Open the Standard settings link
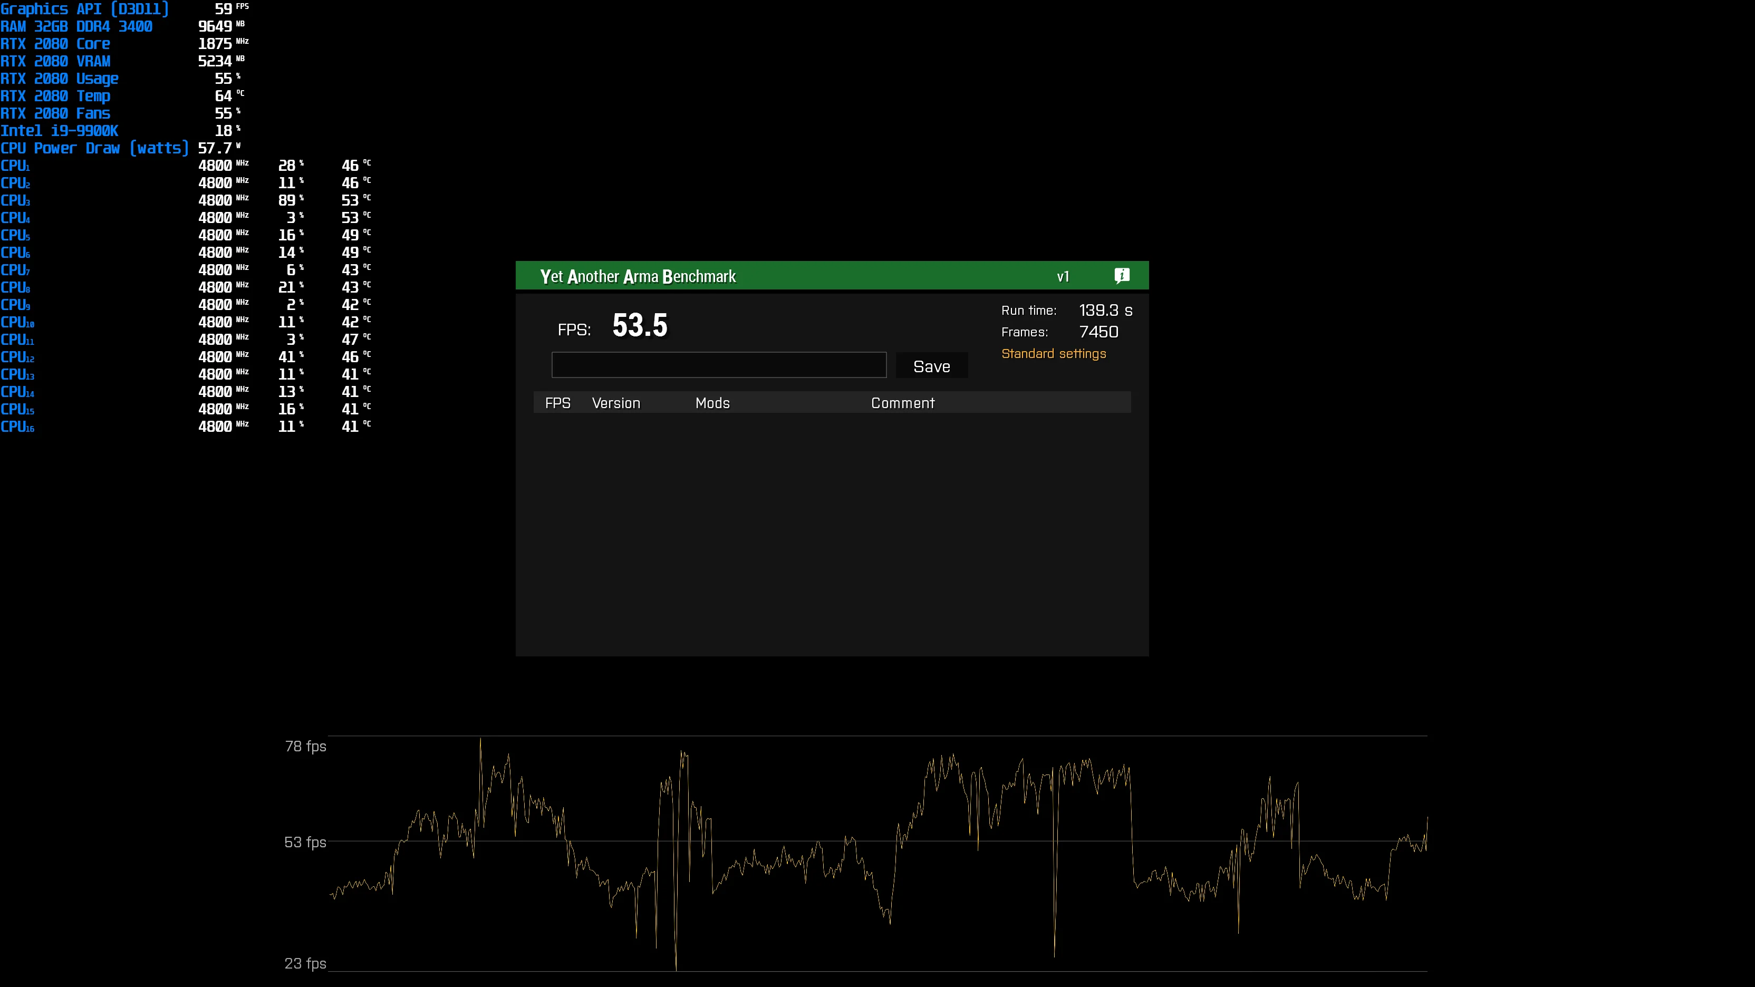 click(1053, 354)
